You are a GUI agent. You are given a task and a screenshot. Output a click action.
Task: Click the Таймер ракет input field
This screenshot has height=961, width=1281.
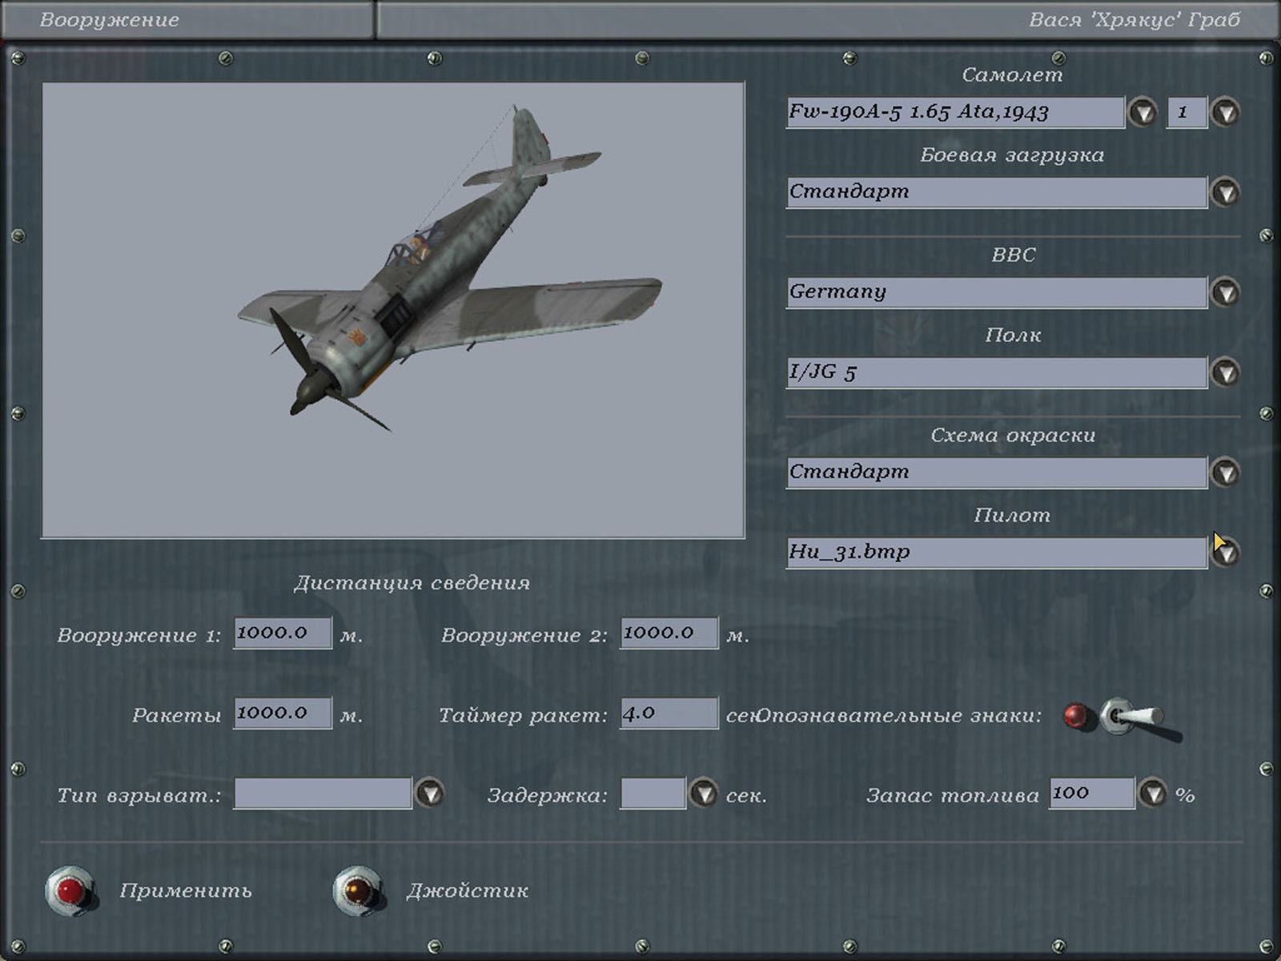(669, 713)
